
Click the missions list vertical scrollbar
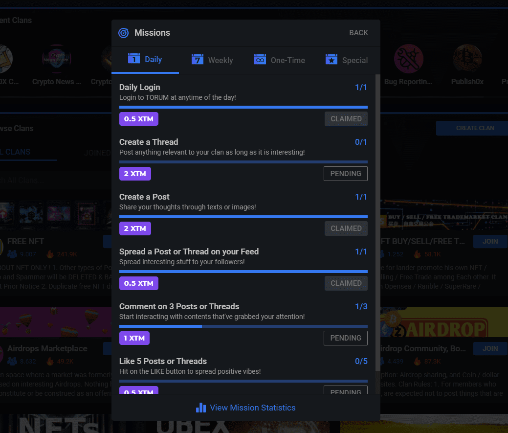pyautogui.click(x=377, y=223)
